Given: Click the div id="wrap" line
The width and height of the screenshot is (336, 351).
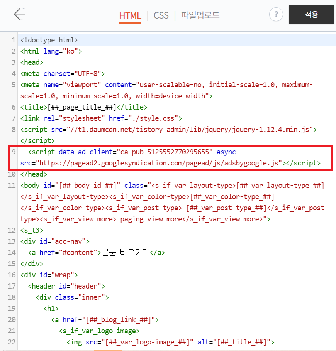Looking at the screenshot, I should click(x=49, y=275).
